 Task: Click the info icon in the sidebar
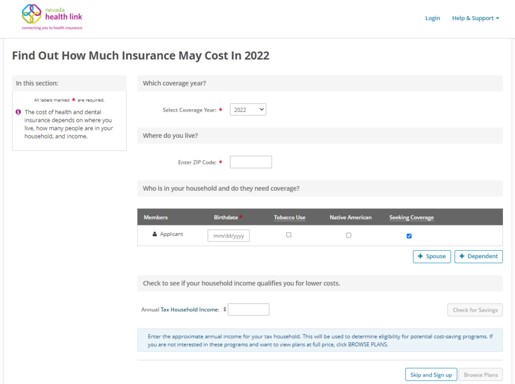[19, 112]
